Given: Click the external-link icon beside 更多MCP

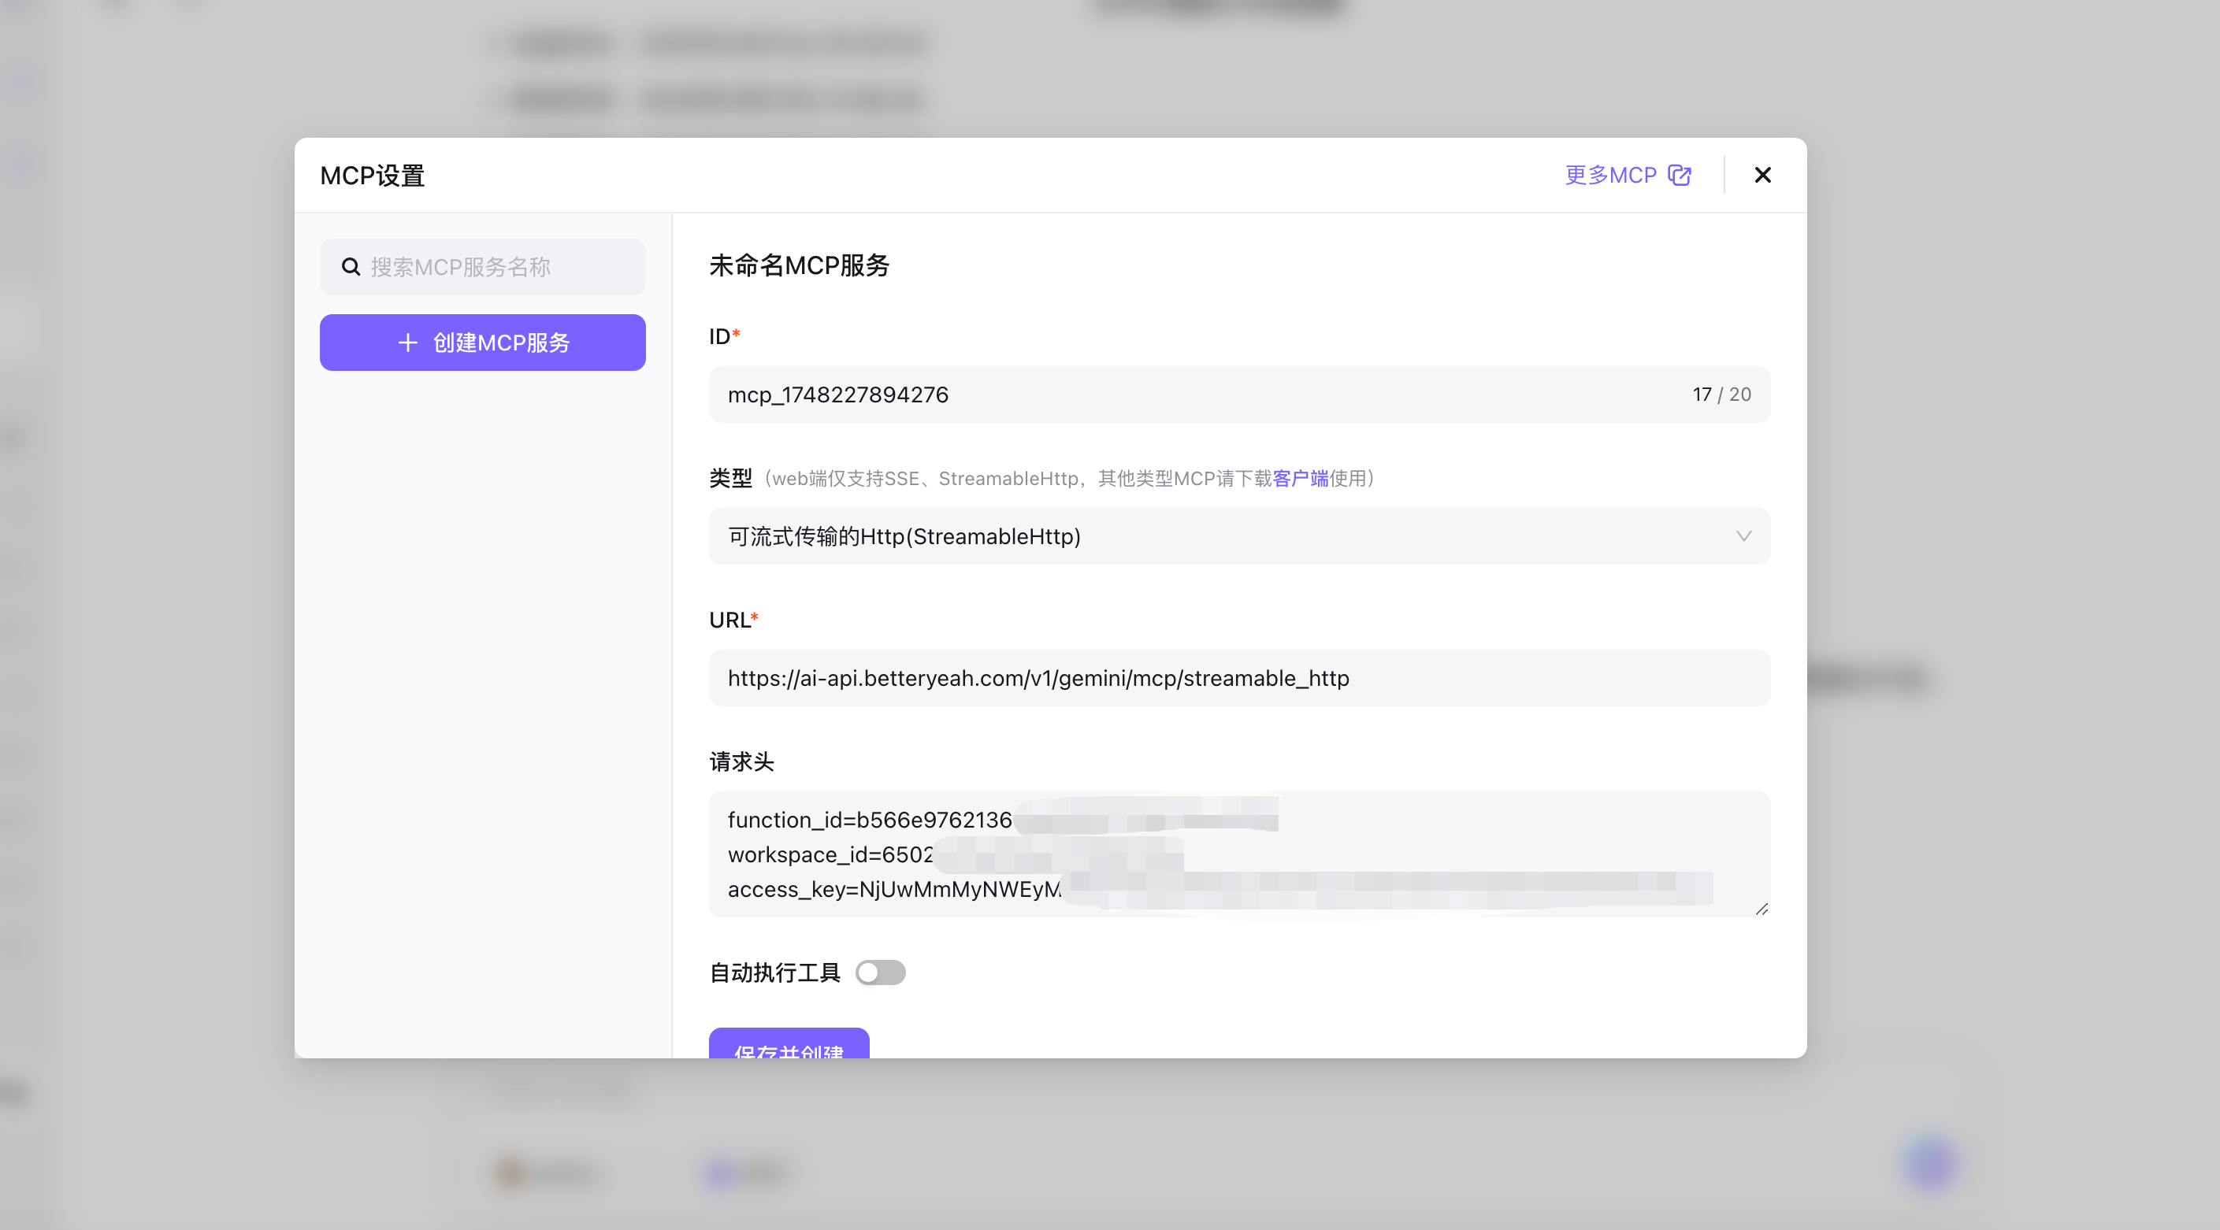Looking at the screenshot, I should (x=1680, y=175).
